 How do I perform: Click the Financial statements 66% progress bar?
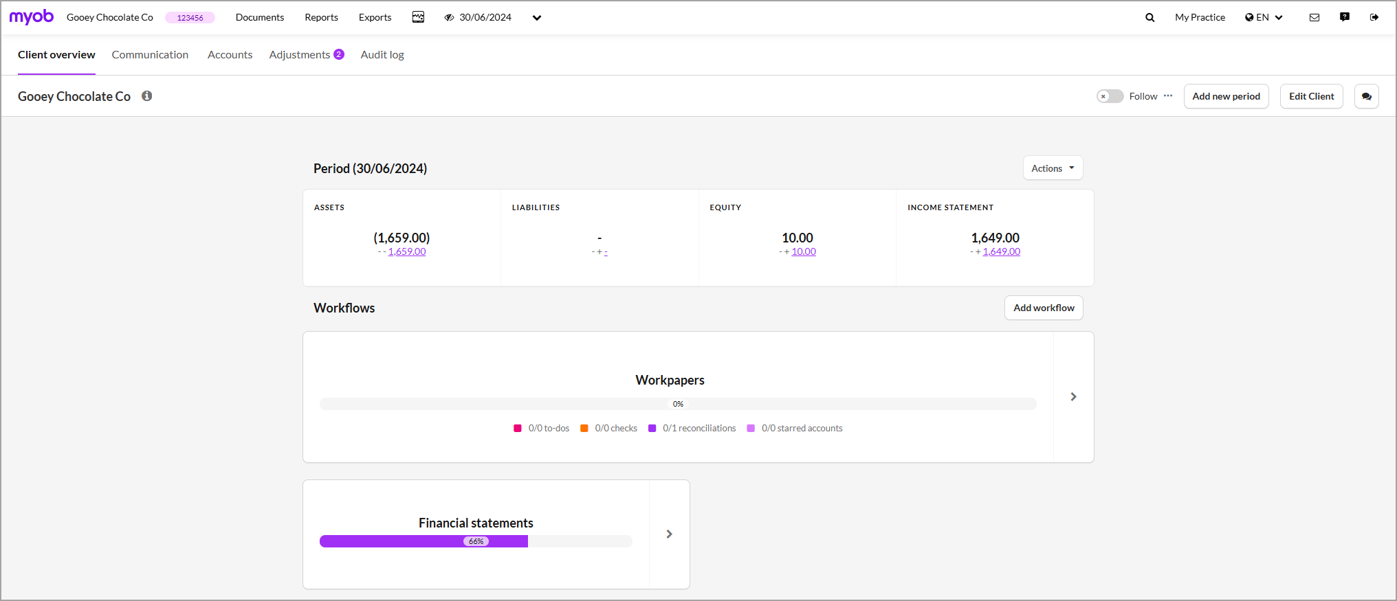click(476, 541)
